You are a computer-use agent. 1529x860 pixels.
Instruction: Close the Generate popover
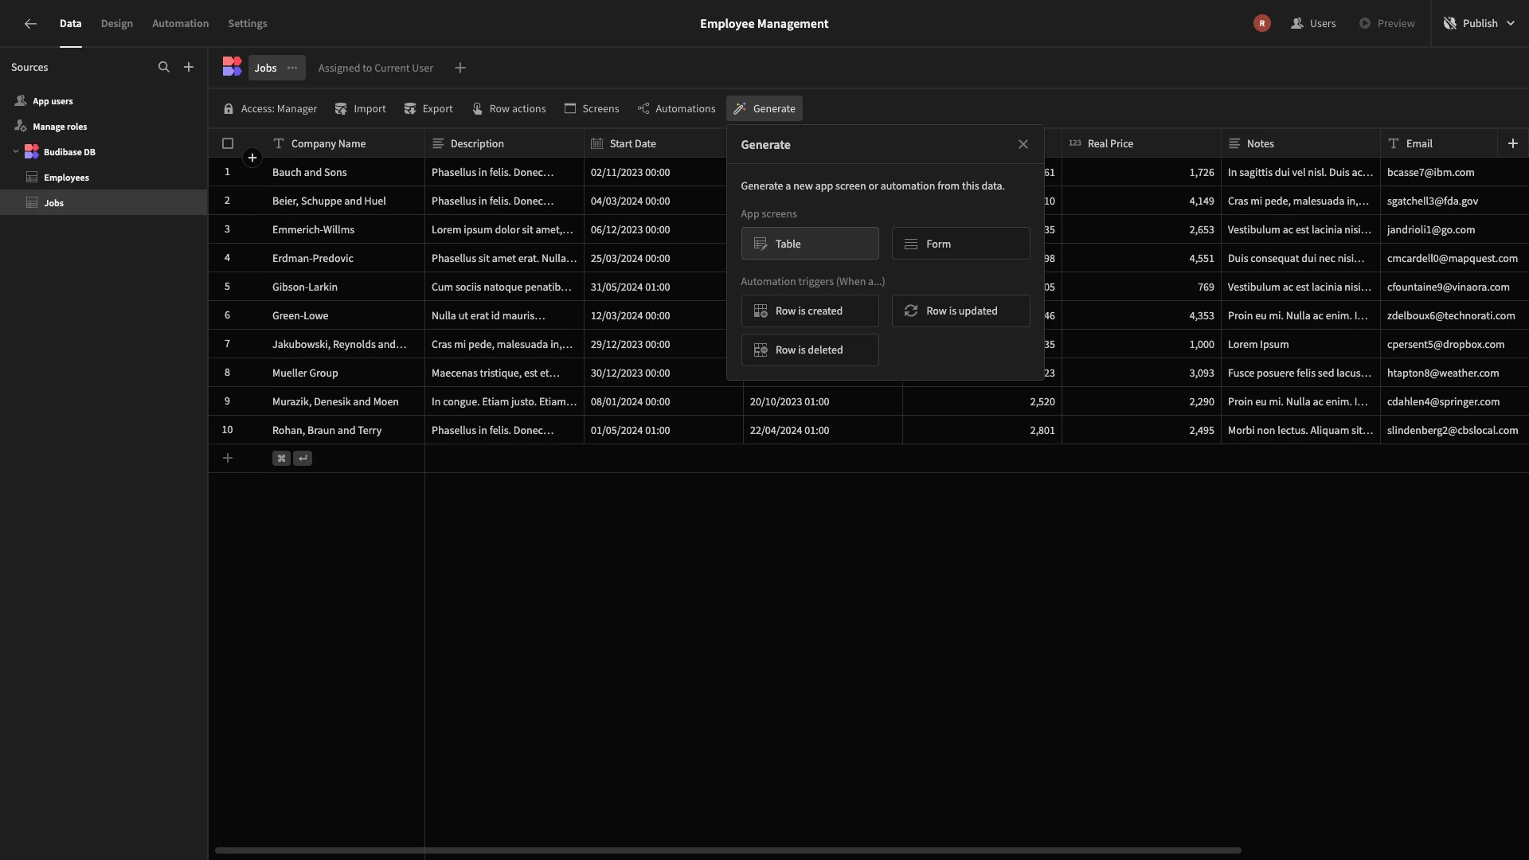[1023, 144]
